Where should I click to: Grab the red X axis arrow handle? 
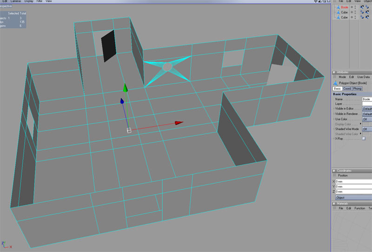click(x=179, y=123)
